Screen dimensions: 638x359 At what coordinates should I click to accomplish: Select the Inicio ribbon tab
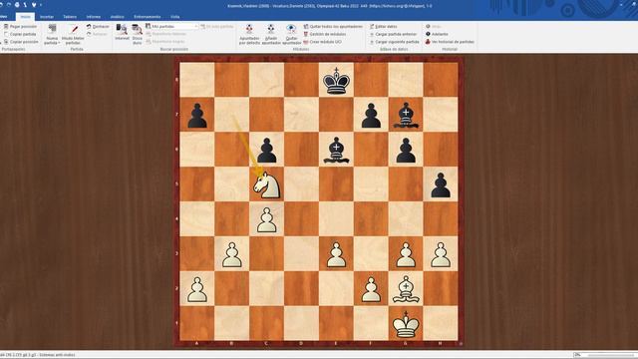coord(25,17)
